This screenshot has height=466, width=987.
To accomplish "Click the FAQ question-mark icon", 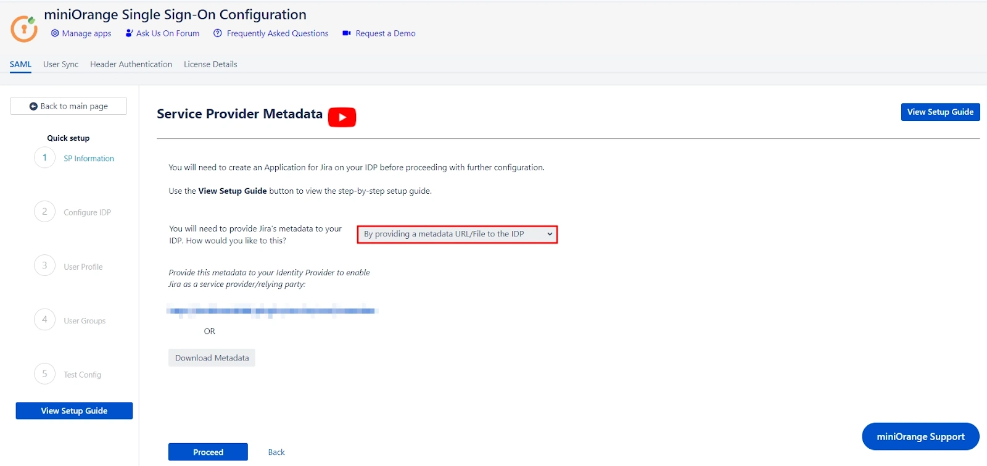I will pos(218,33).
